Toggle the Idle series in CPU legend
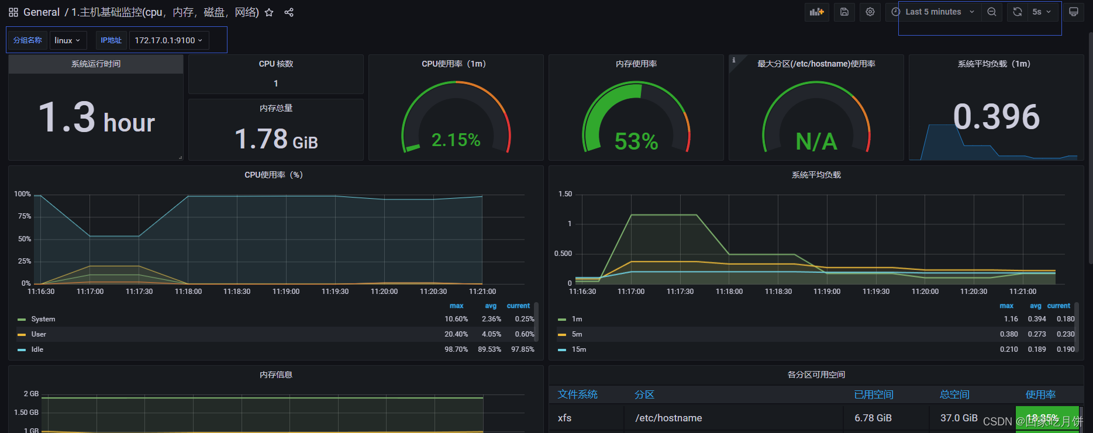The image size is (1093, 433). tap(37, 349)
